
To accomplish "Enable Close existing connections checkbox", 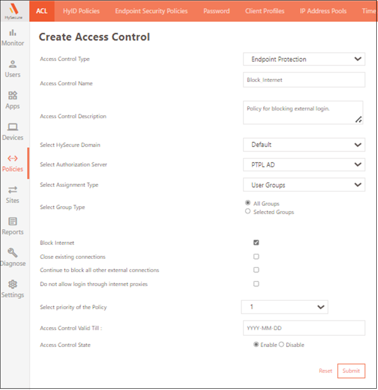I will pos(256,257).
